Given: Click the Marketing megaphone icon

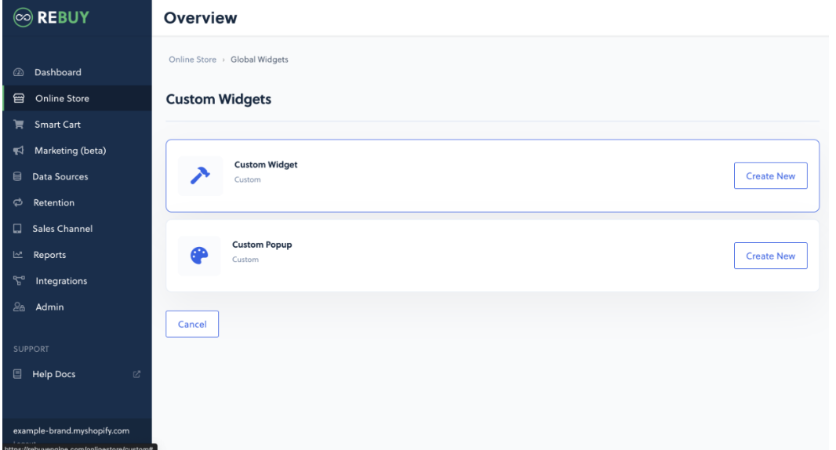Looking at the screenshot, I should point(18,151).
